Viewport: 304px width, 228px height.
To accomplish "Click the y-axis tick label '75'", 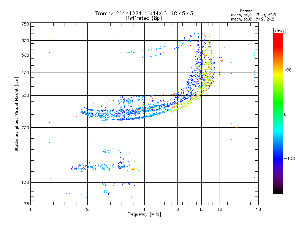I will coord(27,204).
